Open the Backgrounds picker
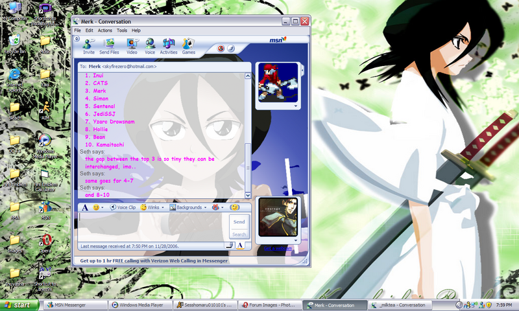This screenshot has width=519, height=311. click(186, 207)
